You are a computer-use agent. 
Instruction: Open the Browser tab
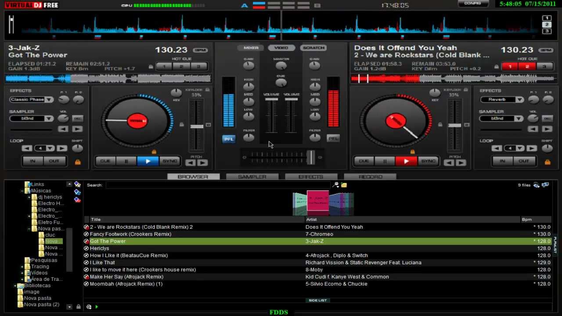click(193, 177)
